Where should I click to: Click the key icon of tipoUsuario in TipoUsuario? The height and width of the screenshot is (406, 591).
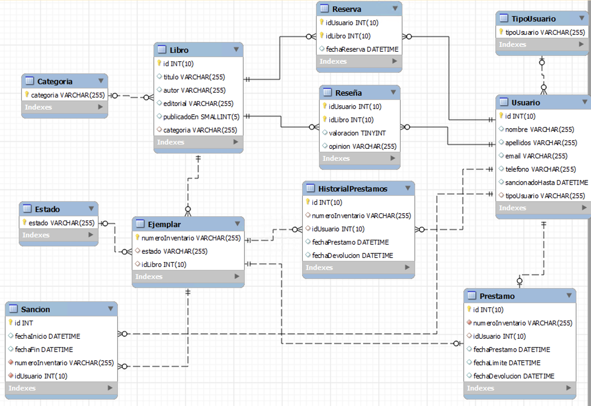(x=501, y=32)
